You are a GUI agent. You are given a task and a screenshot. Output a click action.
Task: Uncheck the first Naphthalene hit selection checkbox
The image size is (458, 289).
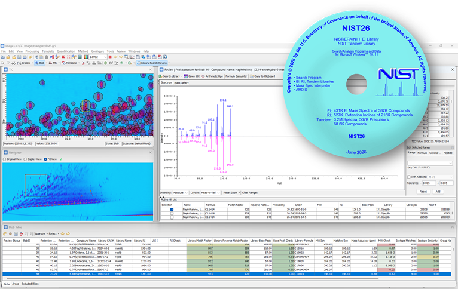click(172, 210)
